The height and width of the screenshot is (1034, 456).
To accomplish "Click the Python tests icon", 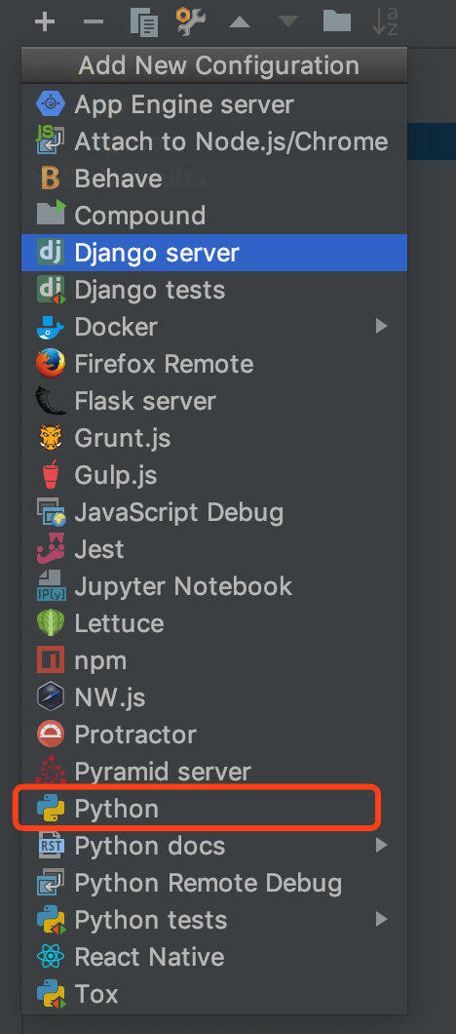I will click(51, 919).
